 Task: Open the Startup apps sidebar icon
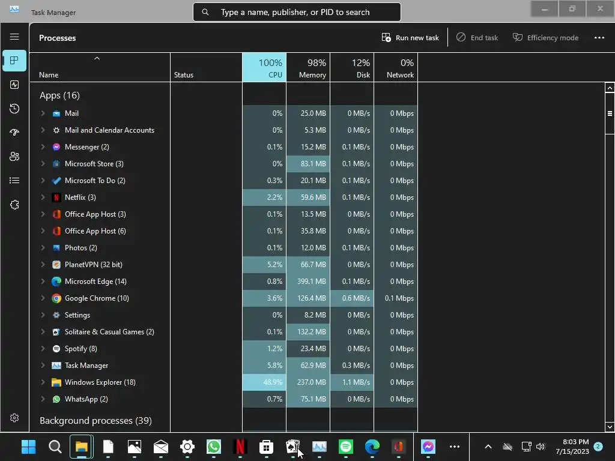coord(14,133)
